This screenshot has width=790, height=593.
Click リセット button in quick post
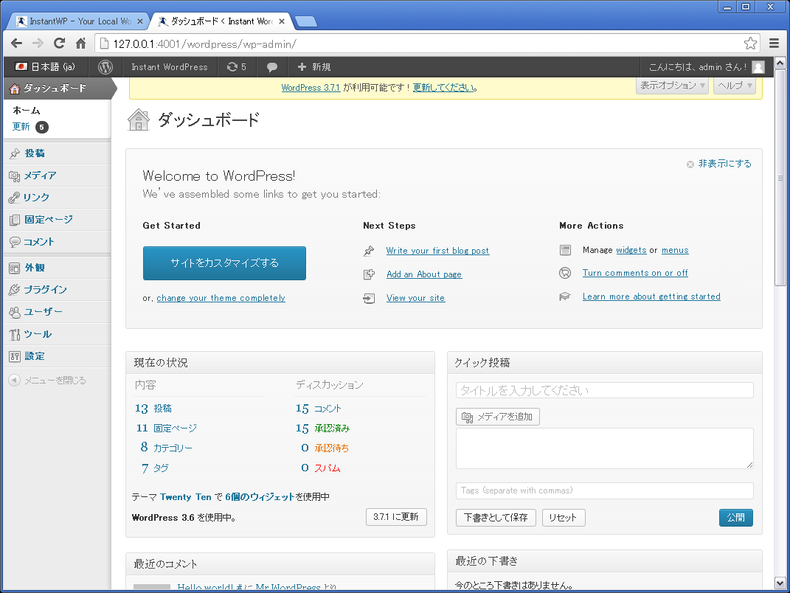coord(564,518)
